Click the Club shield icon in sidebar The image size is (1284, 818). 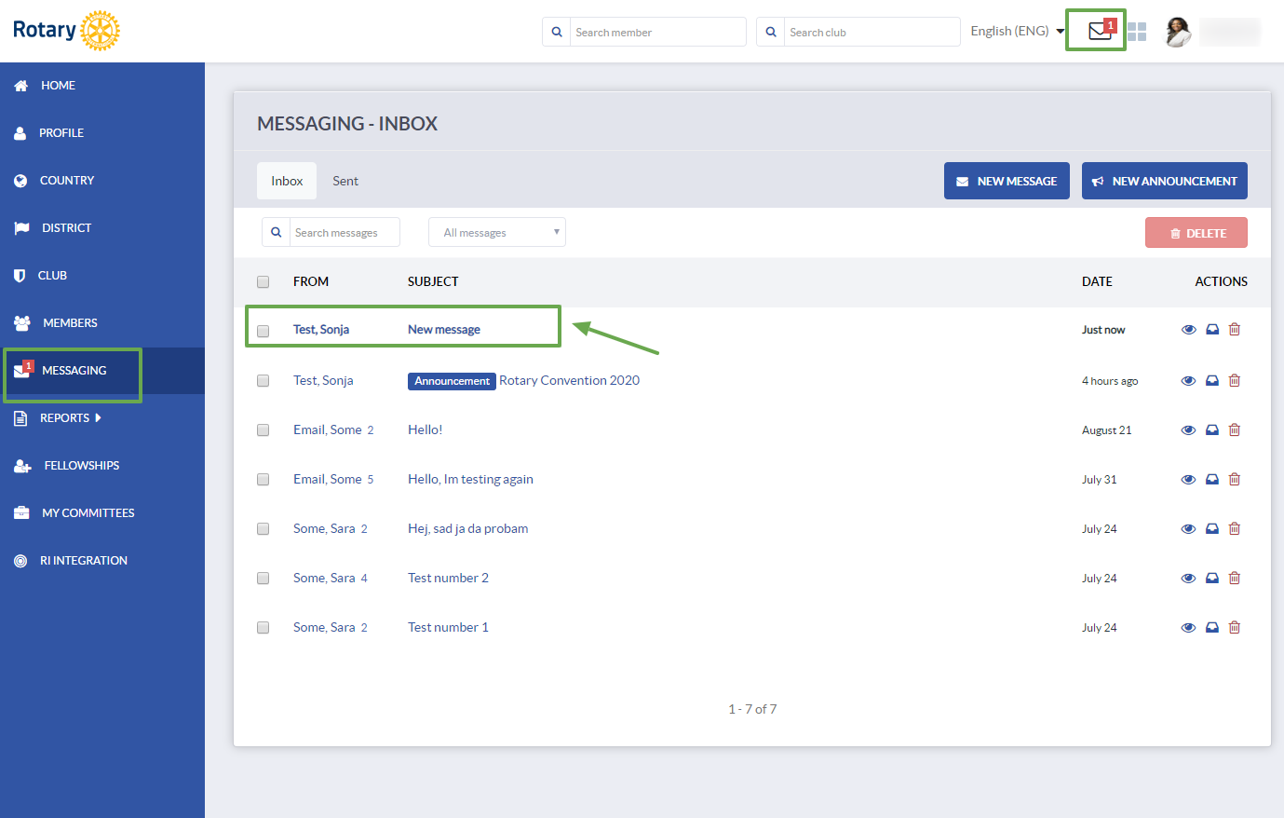coord(20,276)
